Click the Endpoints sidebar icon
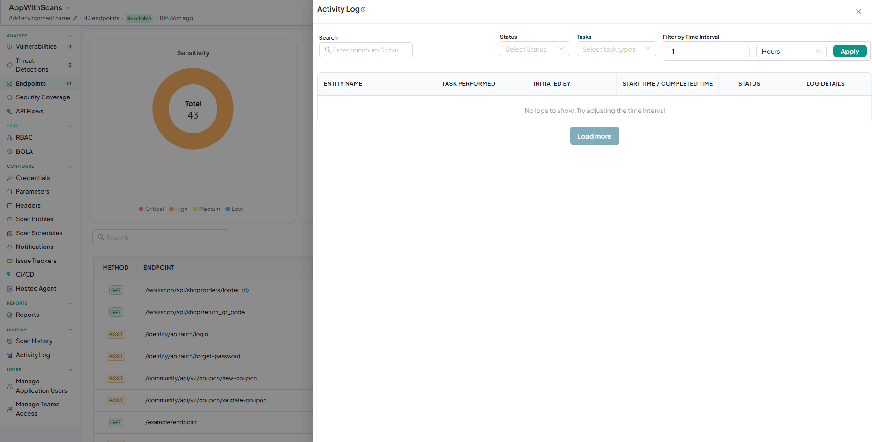This screenshot has width=872, height=442. (10, 84)
